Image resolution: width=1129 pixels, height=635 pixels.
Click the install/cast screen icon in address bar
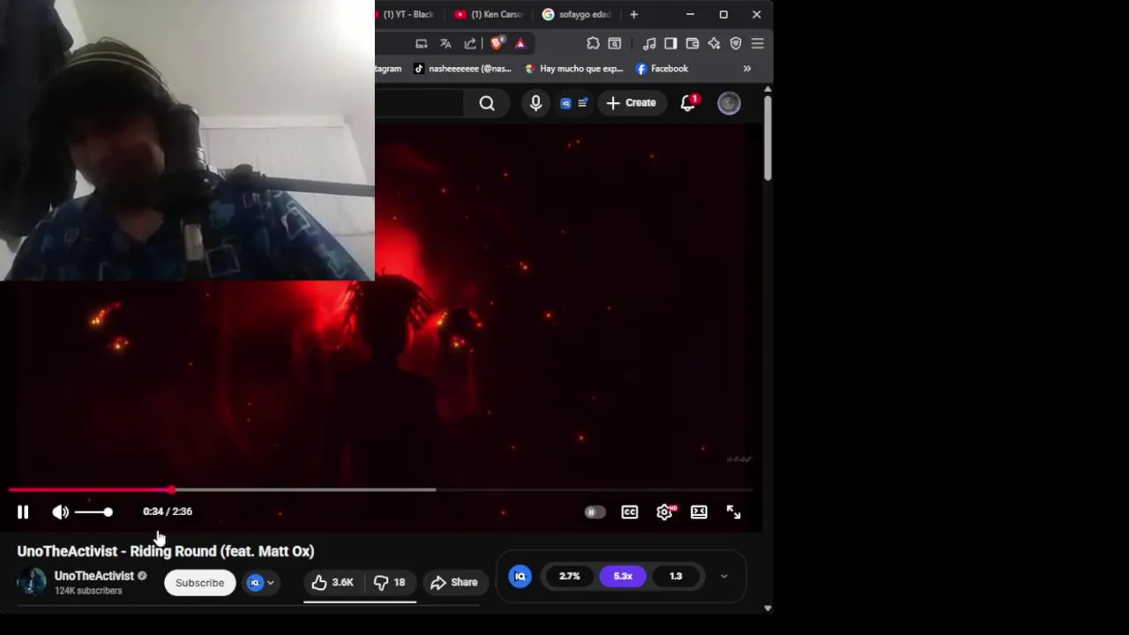422,43
